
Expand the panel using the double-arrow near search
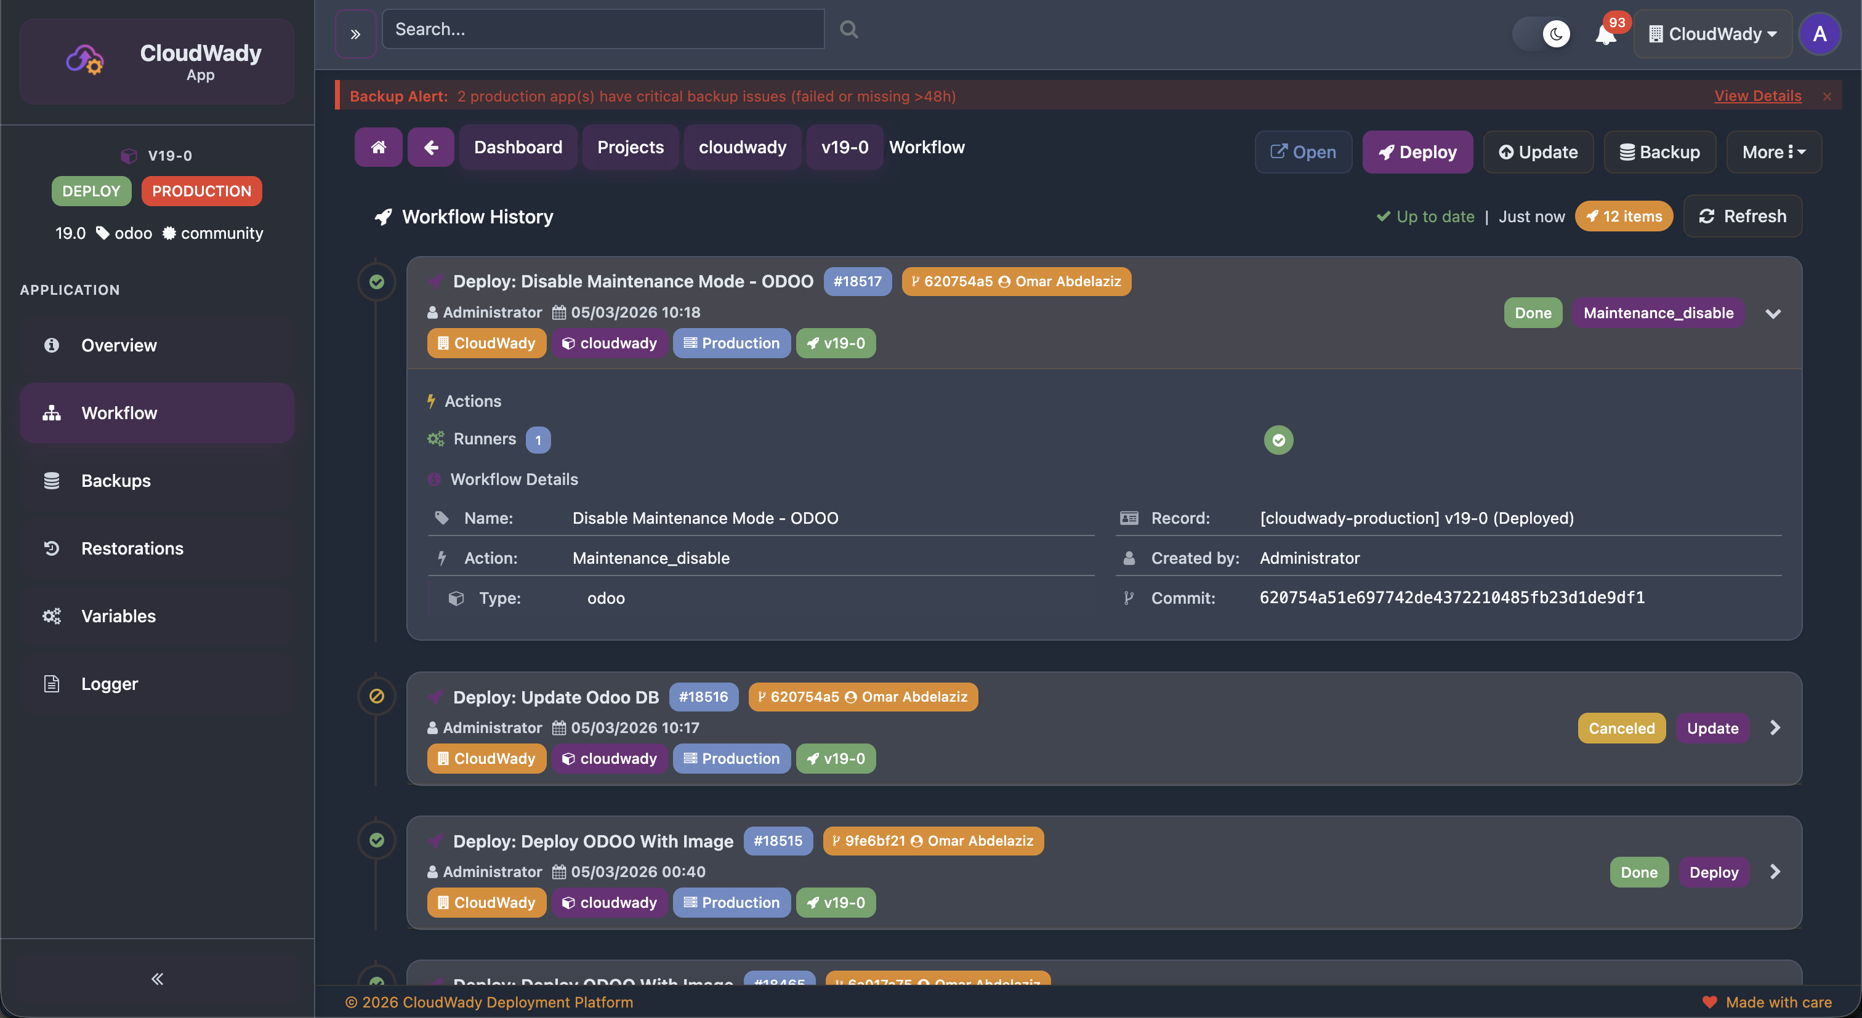pos(355,32)
